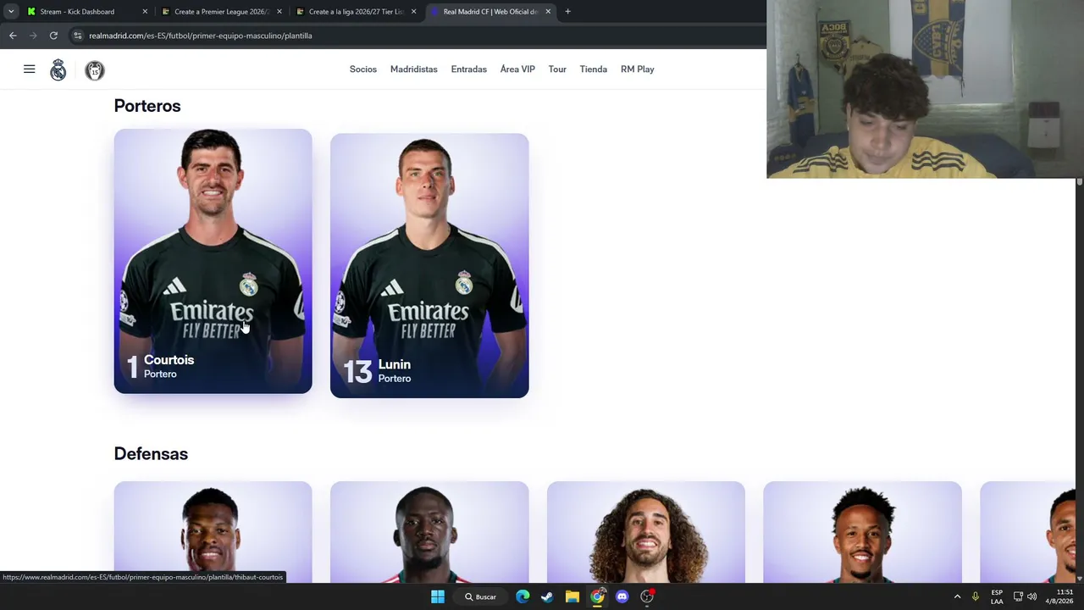The width and height of the screenshot is (1084, 610).
Task: Open the Entradas menu item
Action: coord(469,69)
